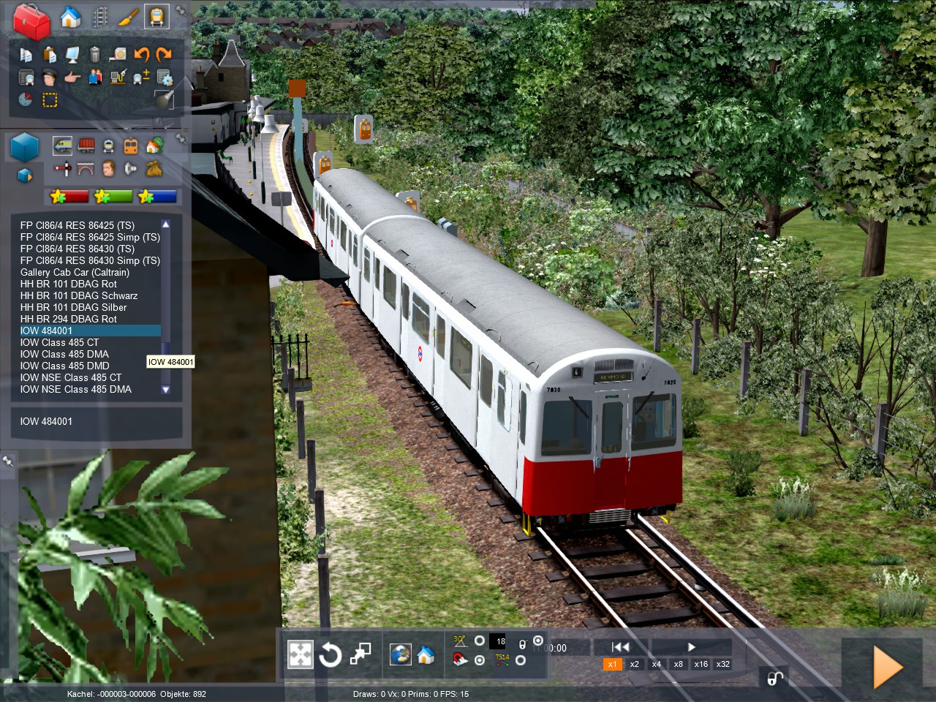Screen dimensions: 936x702
Task: Select 'FP Cl86/4 RES 86425 (TS)' in list
Action: (x=78, y=225)
